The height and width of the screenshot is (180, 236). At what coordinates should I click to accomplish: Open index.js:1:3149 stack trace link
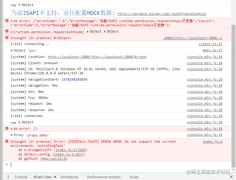tap(71, 150)
